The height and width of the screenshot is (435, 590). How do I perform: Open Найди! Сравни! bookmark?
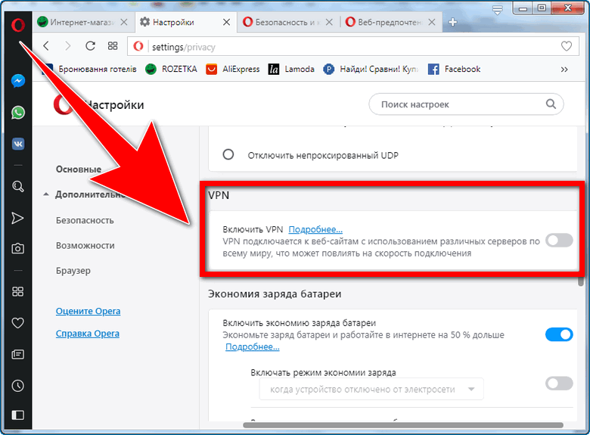click(371, 69)
